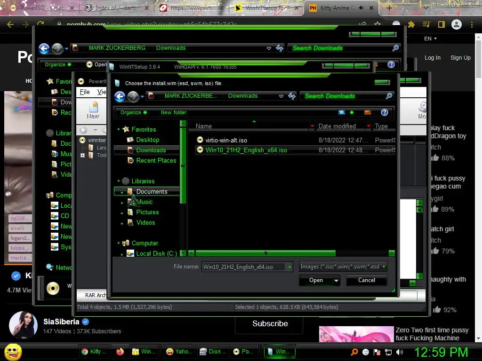Open Chrome three-dot menu
Image resolution: width=482 pixels, height=361 pixels.
(472, 24)
